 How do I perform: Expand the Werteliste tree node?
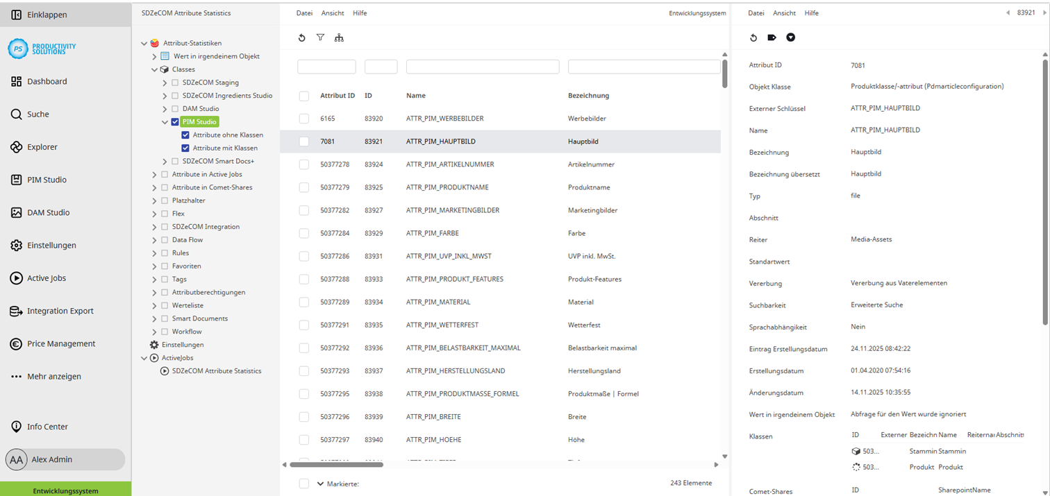click(x=154, y=305)
